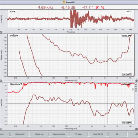Click the dB + button
138x138 pixels.
118,134
